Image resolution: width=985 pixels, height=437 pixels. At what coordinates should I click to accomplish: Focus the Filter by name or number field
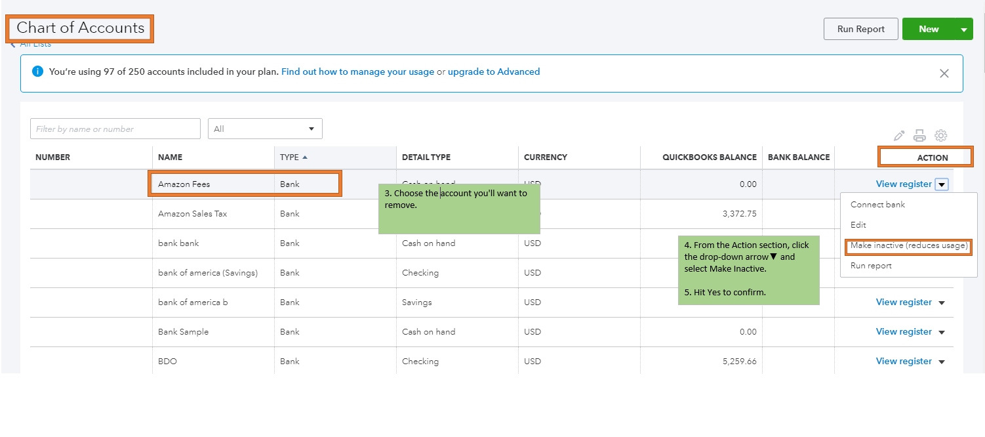point(115,129)
